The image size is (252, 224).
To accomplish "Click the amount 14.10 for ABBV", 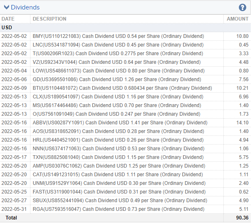I will [x=243, y=123].
